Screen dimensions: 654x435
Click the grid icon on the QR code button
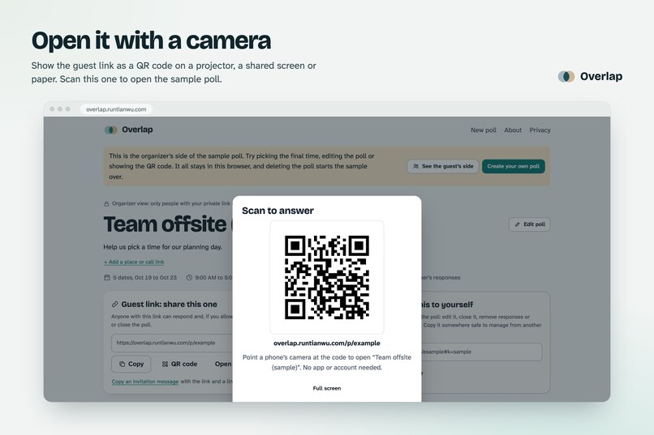tap(165, 364)
